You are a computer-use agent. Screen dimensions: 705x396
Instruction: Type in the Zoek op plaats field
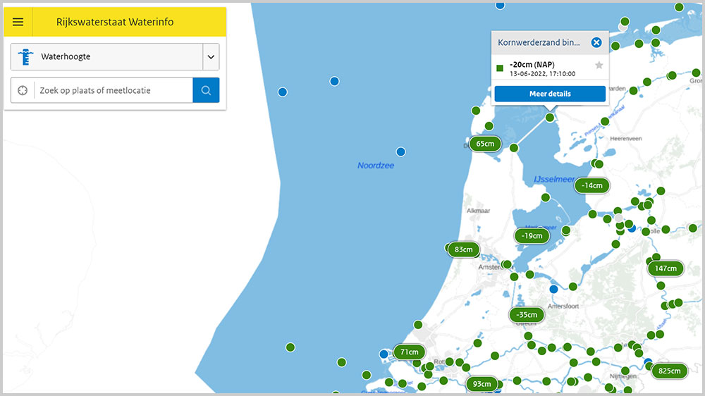[x=113, y=90]
